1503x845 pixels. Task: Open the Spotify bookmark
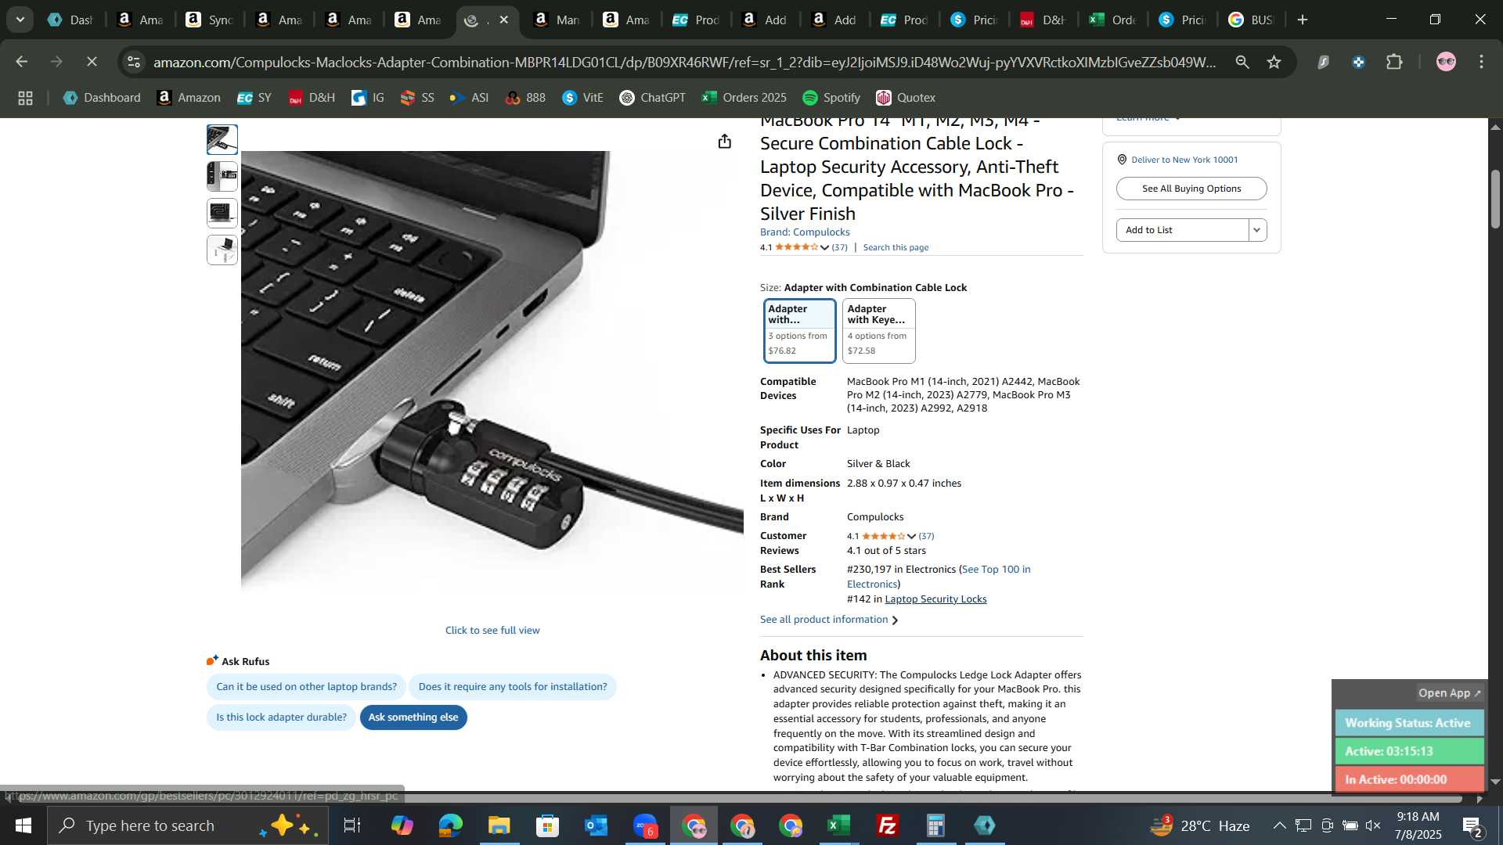pyautogui.click(x=831, y=98)
